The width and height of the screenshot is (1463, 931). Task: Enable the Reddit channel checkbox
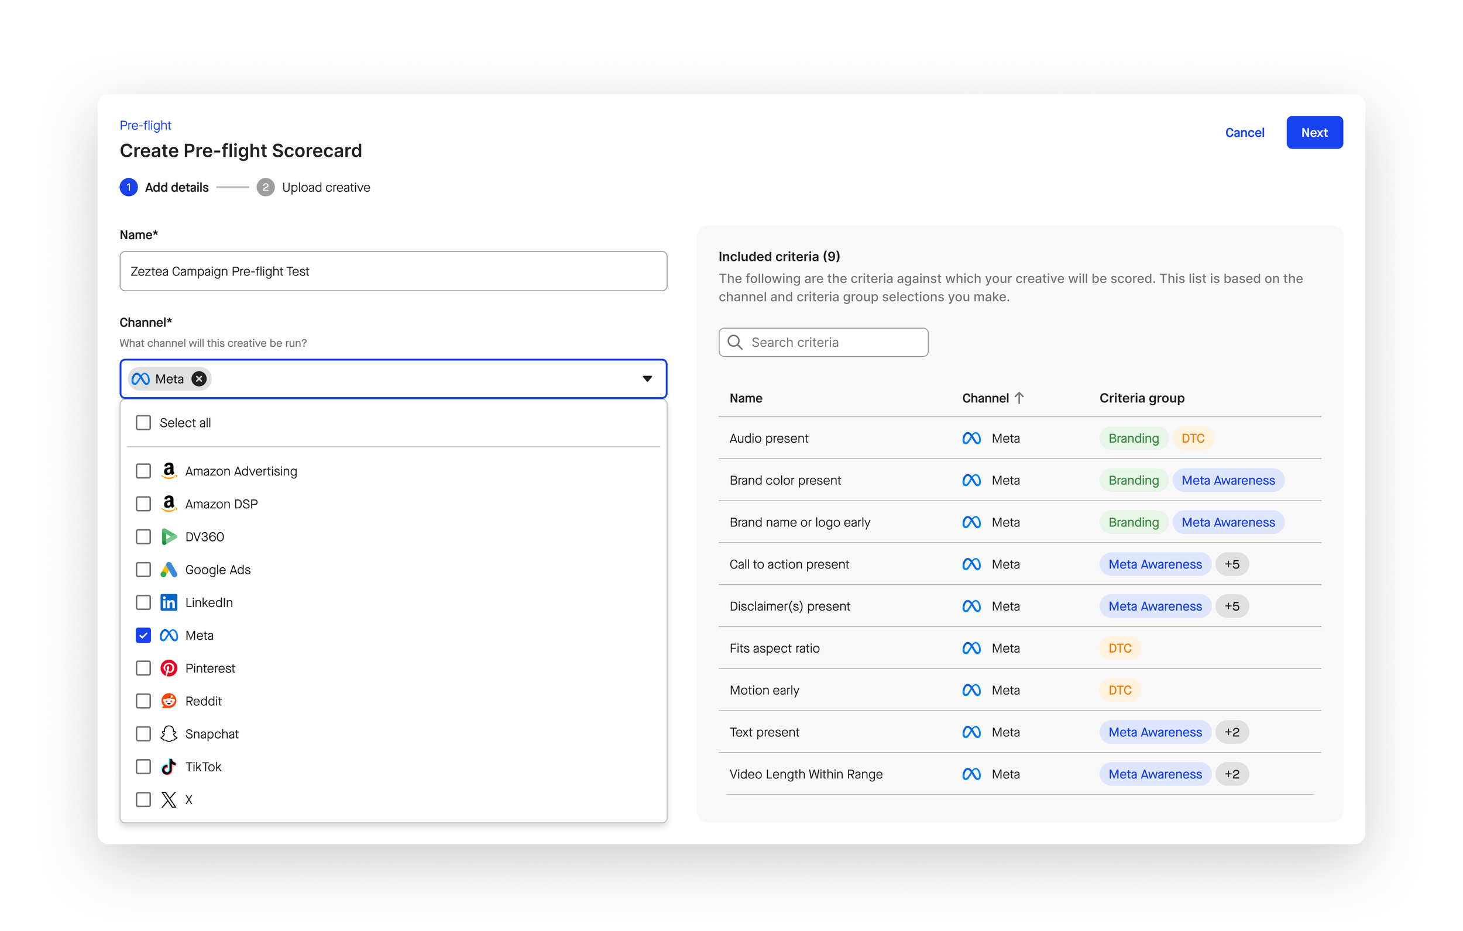(143, 701)
